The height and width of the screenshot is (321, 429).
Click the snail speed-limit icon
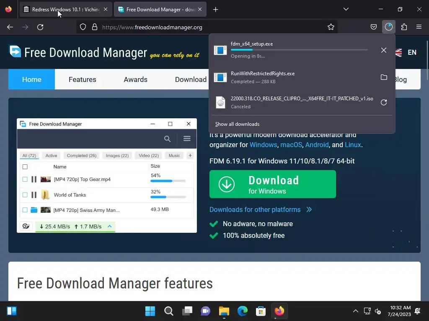(x=26, y=226)
